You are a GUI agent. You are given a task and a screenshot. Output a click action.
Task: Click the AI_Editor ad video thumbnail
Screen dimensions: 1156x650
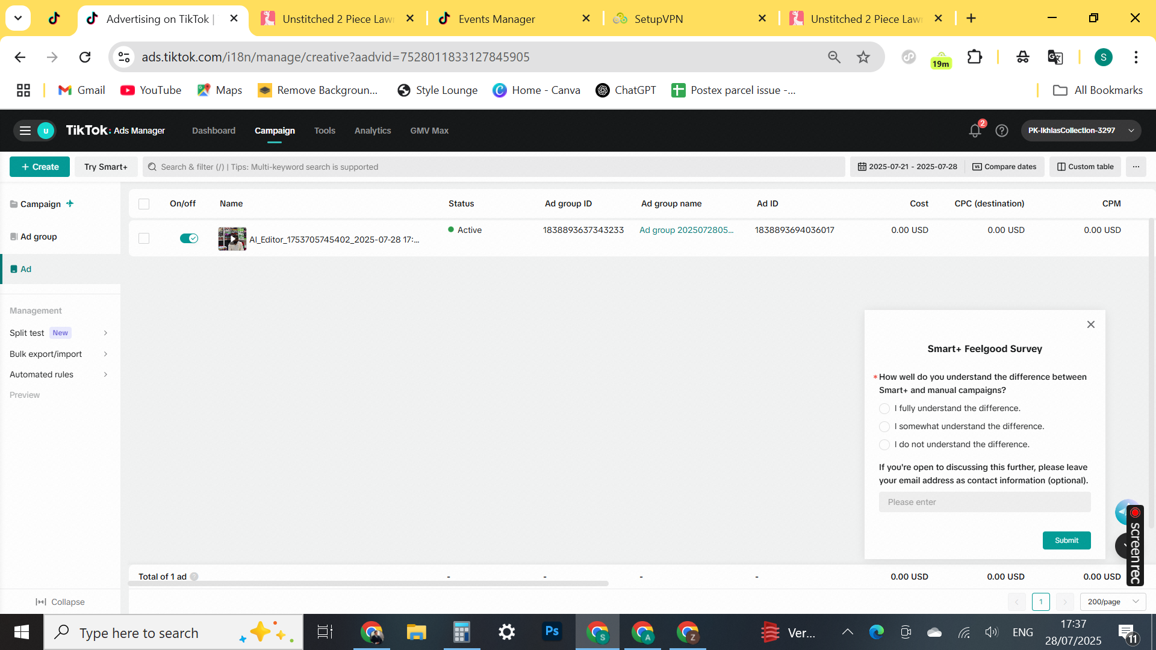coord(232,239)
